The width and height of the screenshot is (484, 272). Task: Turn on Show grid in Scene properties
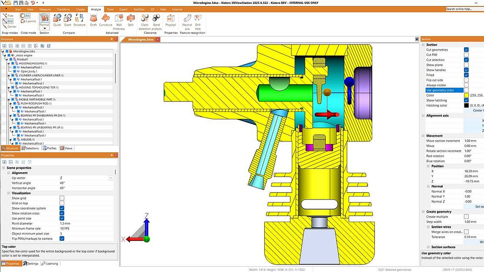tap(62, 198)
